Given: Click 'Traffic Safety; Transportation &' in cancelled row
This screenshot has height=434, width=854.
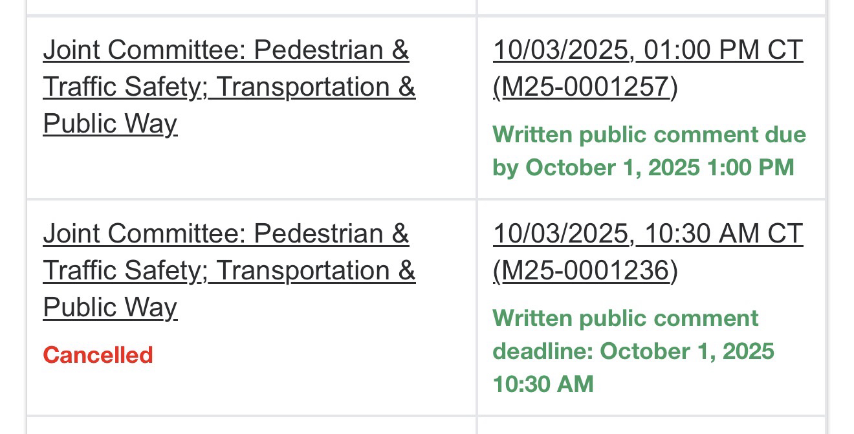Looking at the screenshot, I should 229,270.
